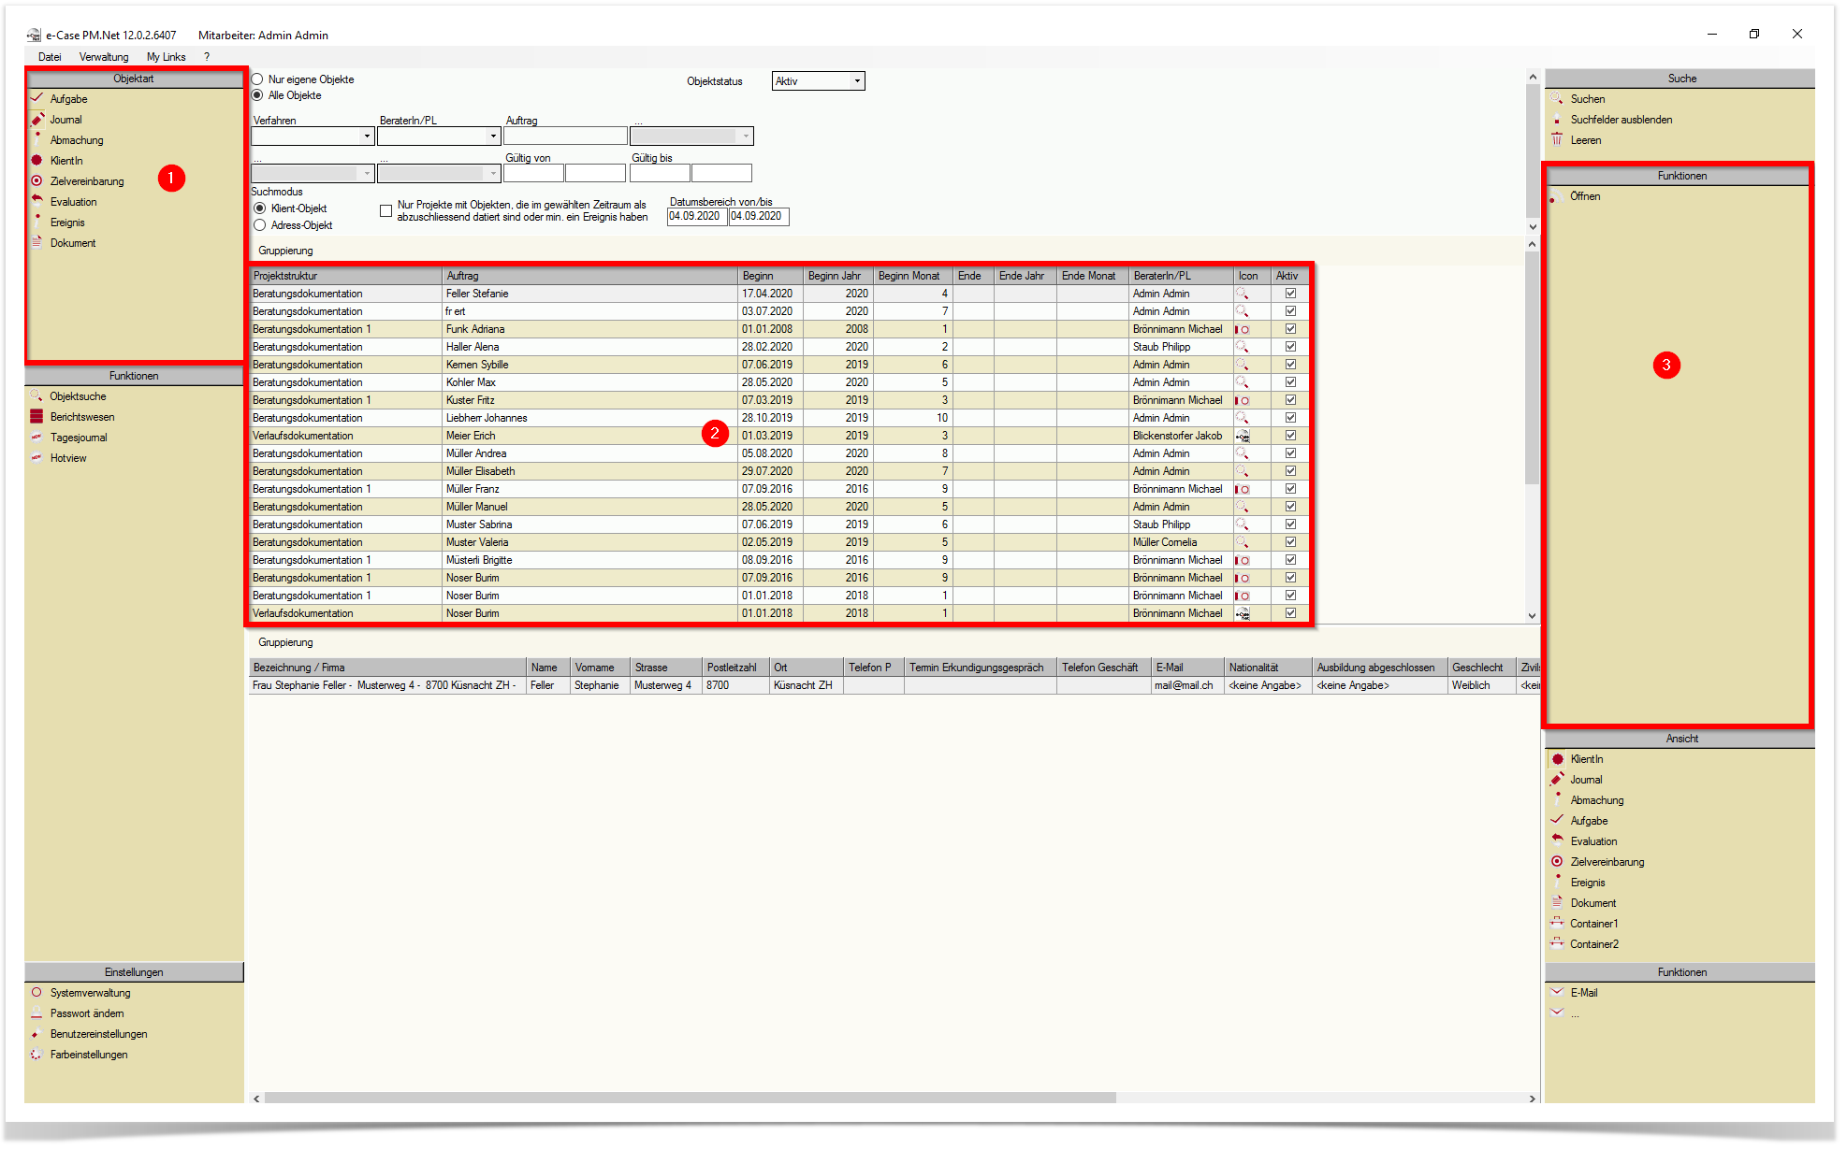
Task: Click the Evaluation entry in Ansicht
Action: tap(1592, 841)
